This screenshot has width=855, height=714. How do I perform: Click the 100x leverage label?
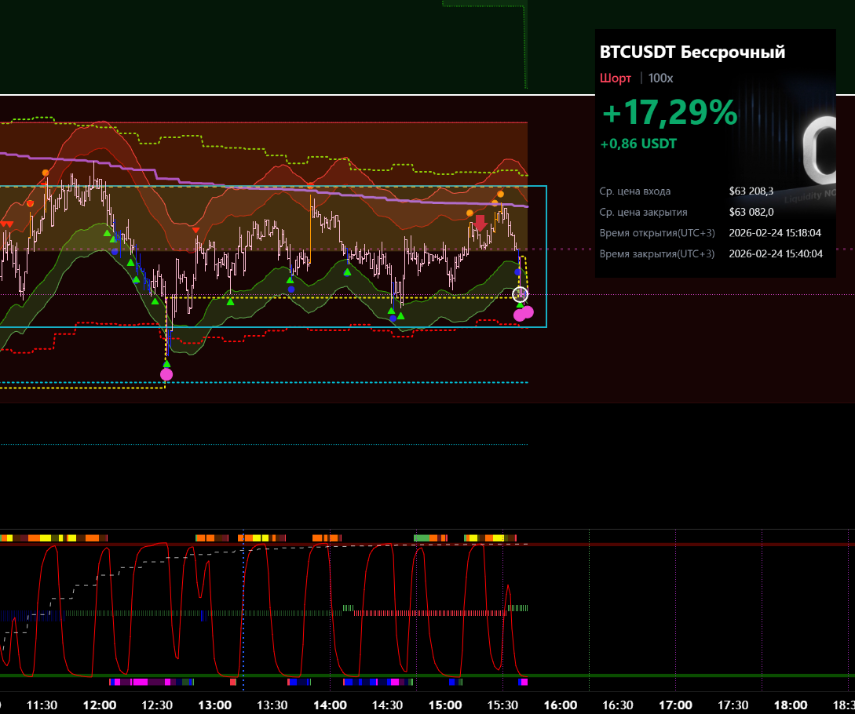pyautogui.click(x=660, y=78)
